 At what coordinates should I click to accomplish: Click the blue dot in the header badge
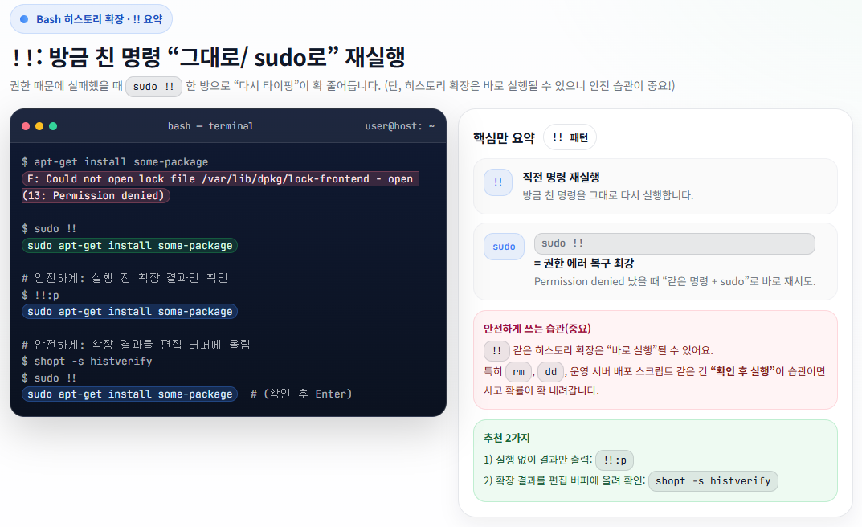(x=24, y=19)
